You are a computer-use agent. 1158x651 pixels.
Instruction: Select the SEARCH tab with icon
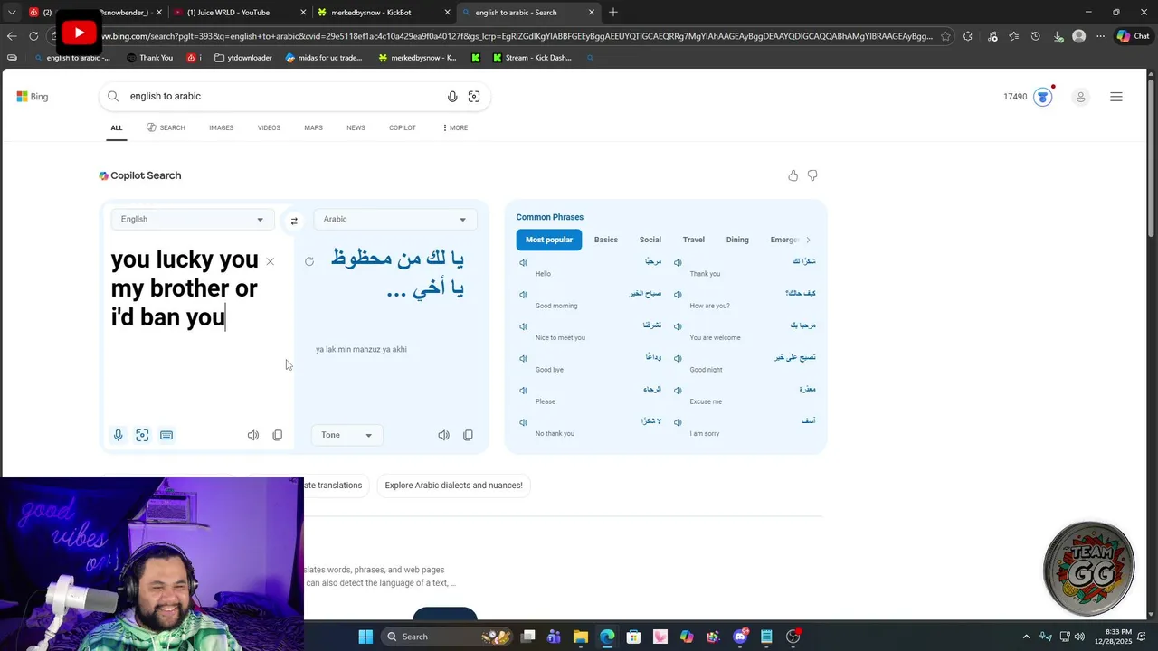(x=166, y=127)
